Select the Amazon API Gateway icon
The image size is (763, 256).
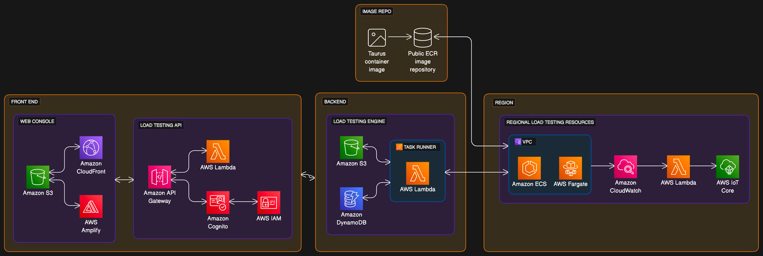click(159, 177)
